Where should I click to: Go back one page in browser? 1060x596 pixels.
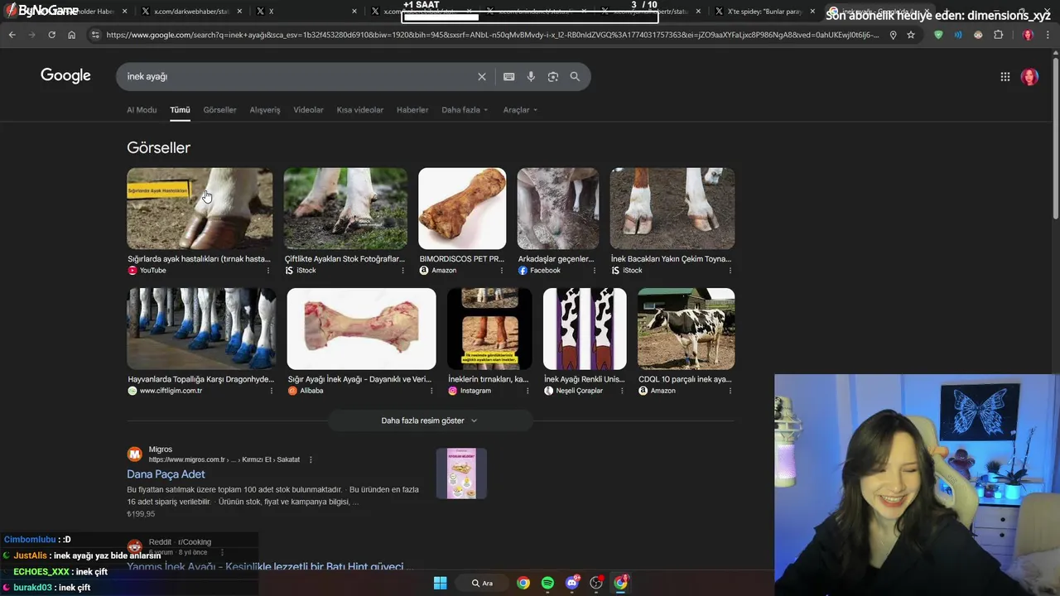(12, 35)
